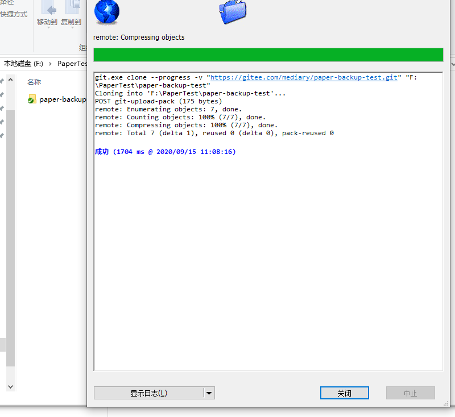Image resolution: width=455 pixels, height=417 pixels.
Task: Click the 快捷方式 ribbon item
Action: click(14, 14)
